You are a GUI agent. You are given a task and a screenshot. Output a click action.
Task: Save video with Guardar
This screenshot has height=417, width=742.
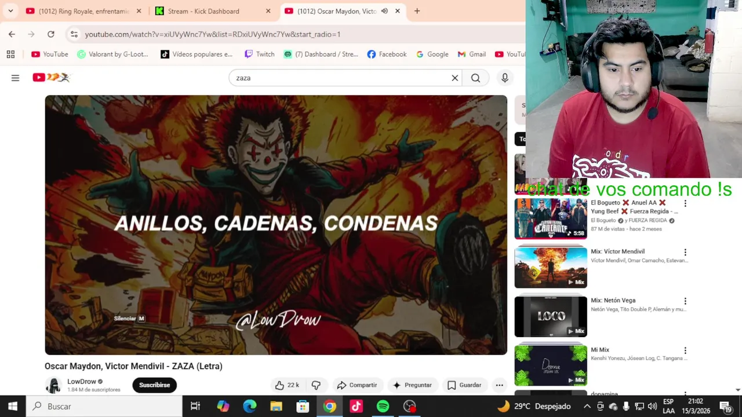click(464, 385)
